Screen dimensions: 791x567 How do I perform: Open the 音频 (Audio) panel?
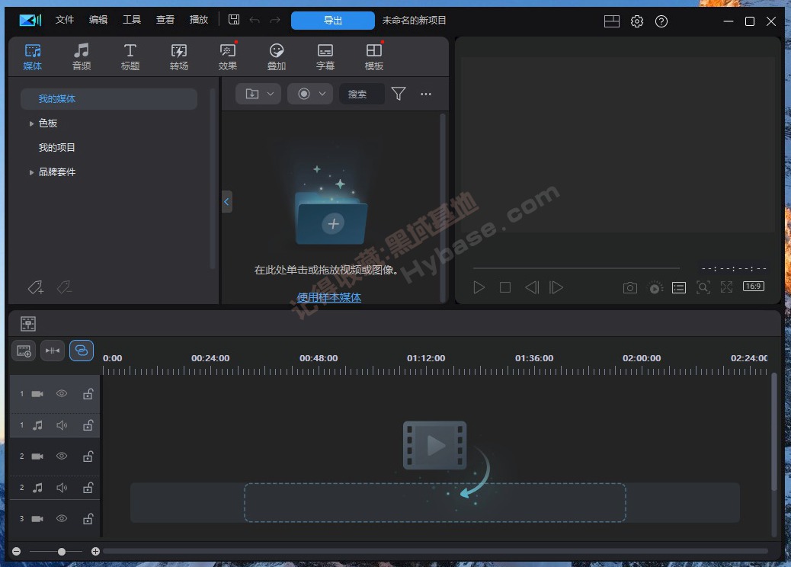[x=81, y=56]
